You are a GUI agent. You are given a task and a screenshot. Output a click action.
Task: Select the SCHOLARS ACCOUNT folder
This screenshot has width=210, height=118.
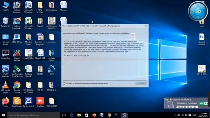tap(29, 88)
